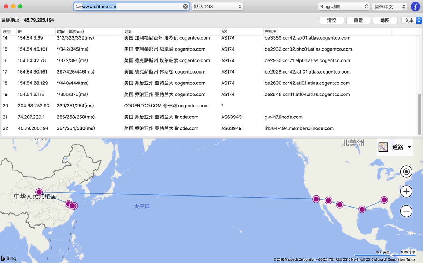423x263 pixels.
Task: Click hostname be2848.ccr41.atl04.atlas.cogentco.com
Action: coord(307,95)
